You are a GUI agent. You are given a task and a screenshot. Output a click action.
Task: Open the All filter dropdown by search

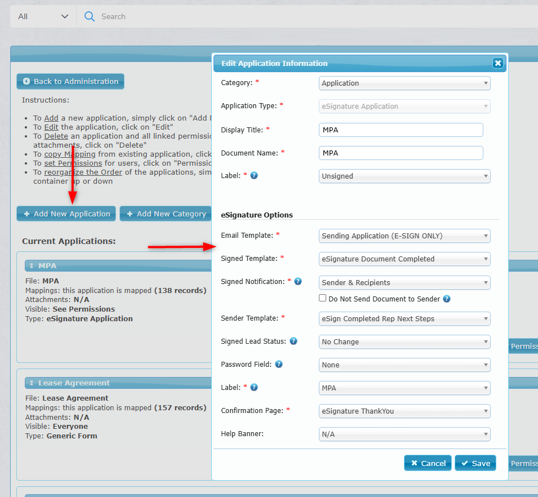tap(43, 16)
